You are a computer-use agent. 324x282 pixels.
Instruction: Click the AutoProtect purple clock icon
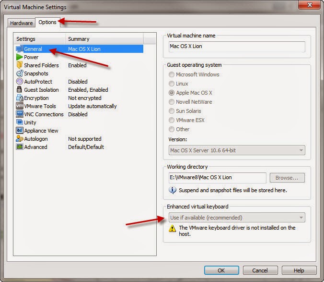20,81
